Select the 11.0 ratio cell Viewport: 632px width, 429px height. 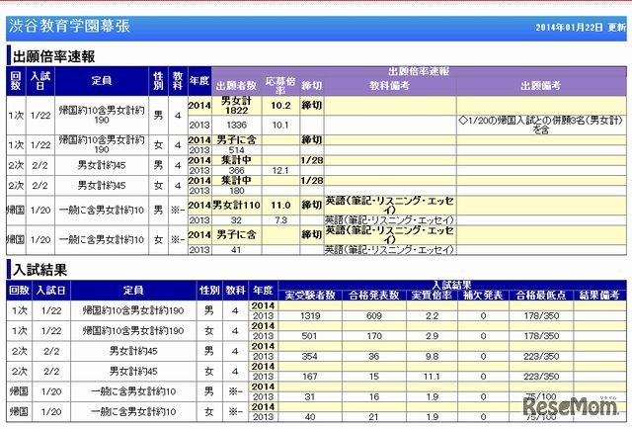pos(280,206)
